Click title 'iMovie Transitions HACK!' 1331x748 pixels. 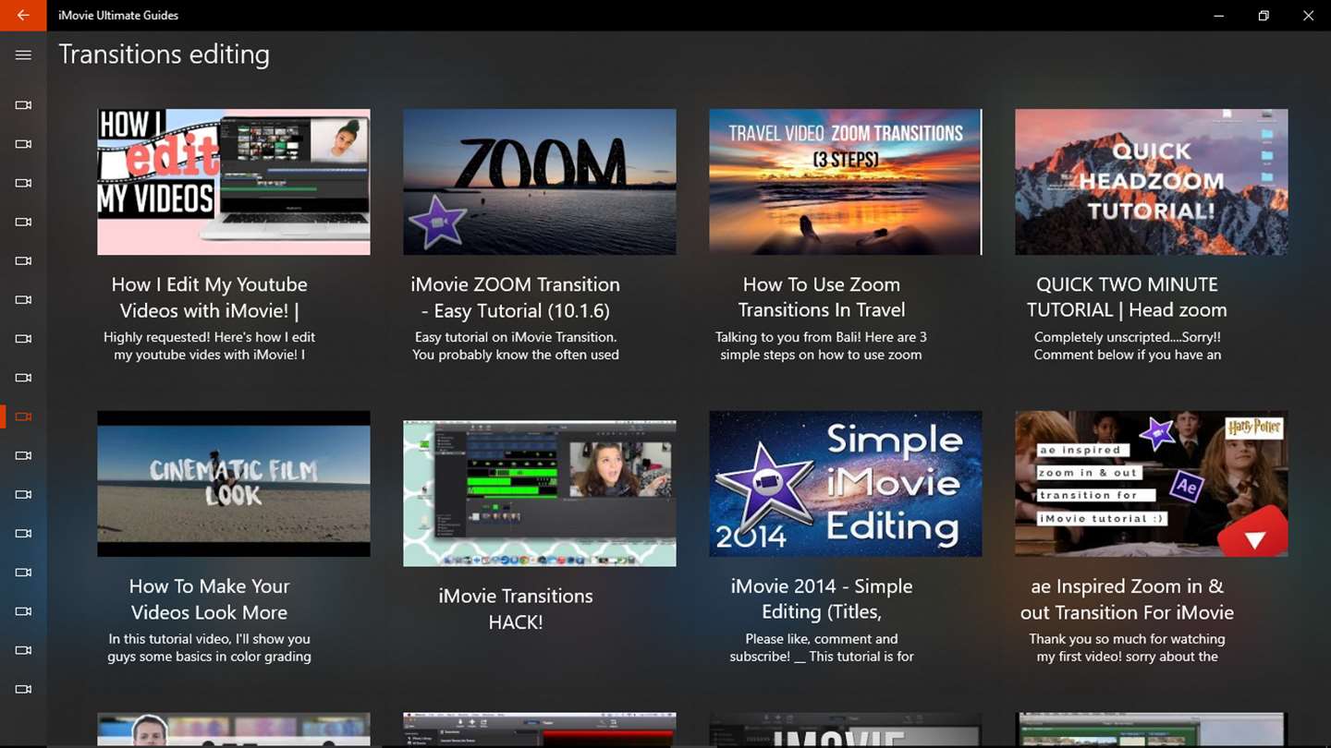[516, 609]
